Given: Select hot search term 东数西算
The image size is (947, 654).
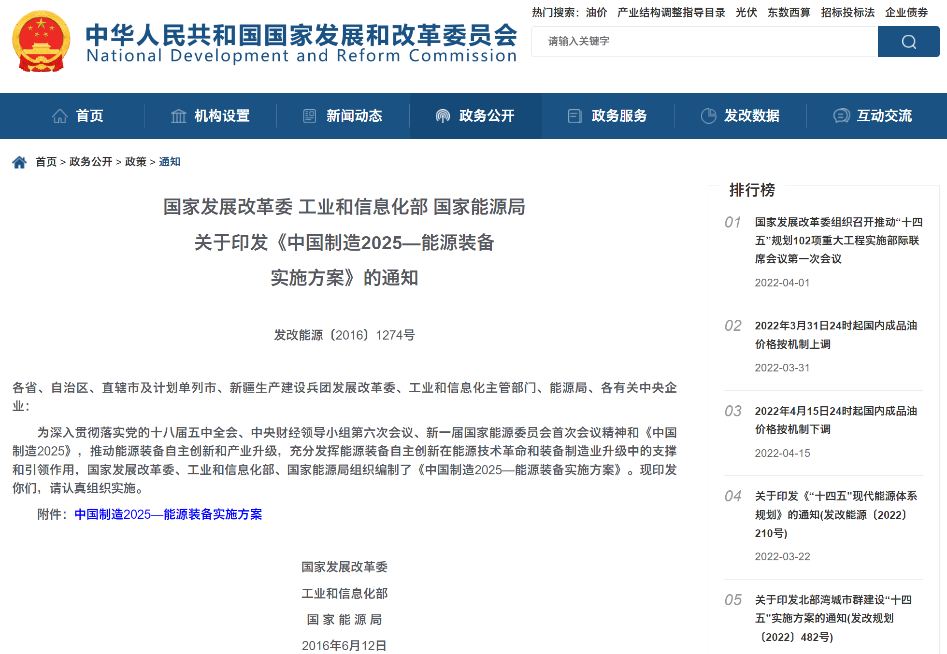Looking at the screenshot, I should [x=789, y=13].
